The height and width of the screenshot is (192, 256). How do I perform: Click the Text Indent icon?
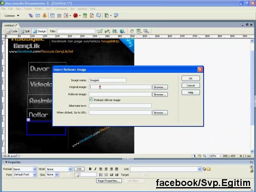[116, 175]
